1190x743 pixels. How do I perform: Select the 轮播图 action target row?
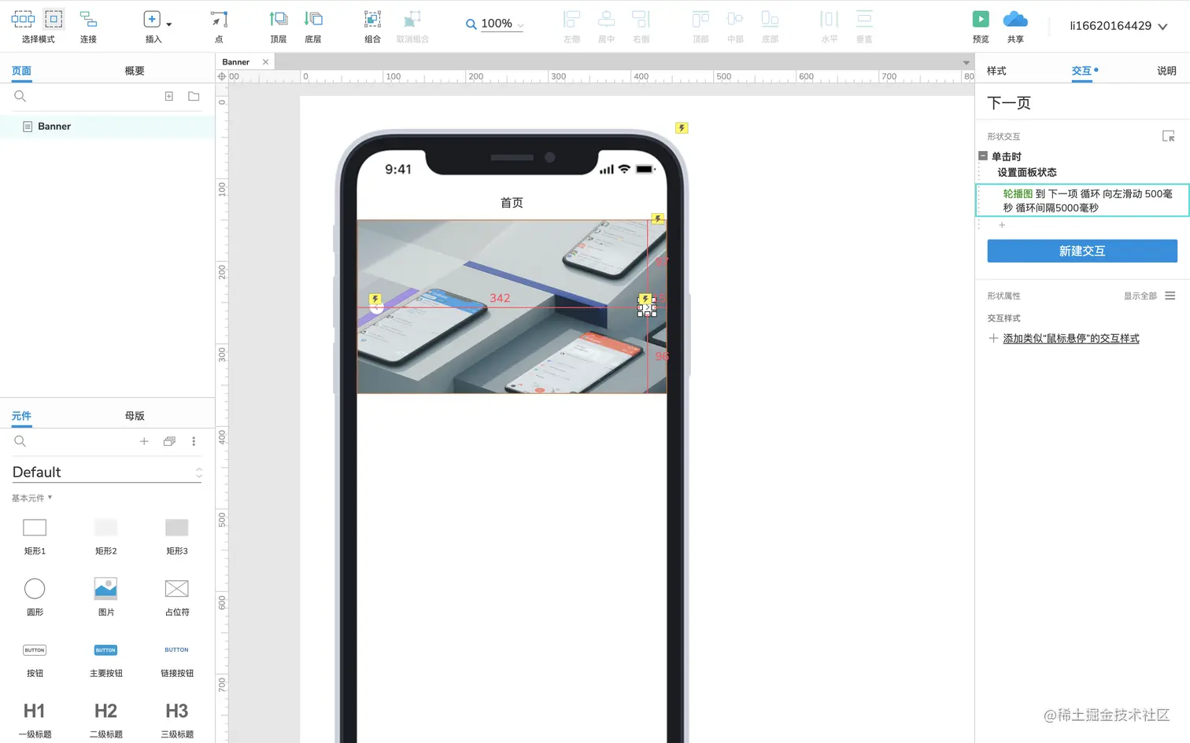coord(1082,200)
